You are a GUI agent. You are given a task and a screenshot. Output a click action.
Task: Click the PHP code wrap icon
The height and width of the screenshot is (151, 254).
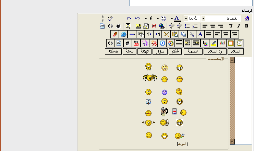(x=102, y=26)
